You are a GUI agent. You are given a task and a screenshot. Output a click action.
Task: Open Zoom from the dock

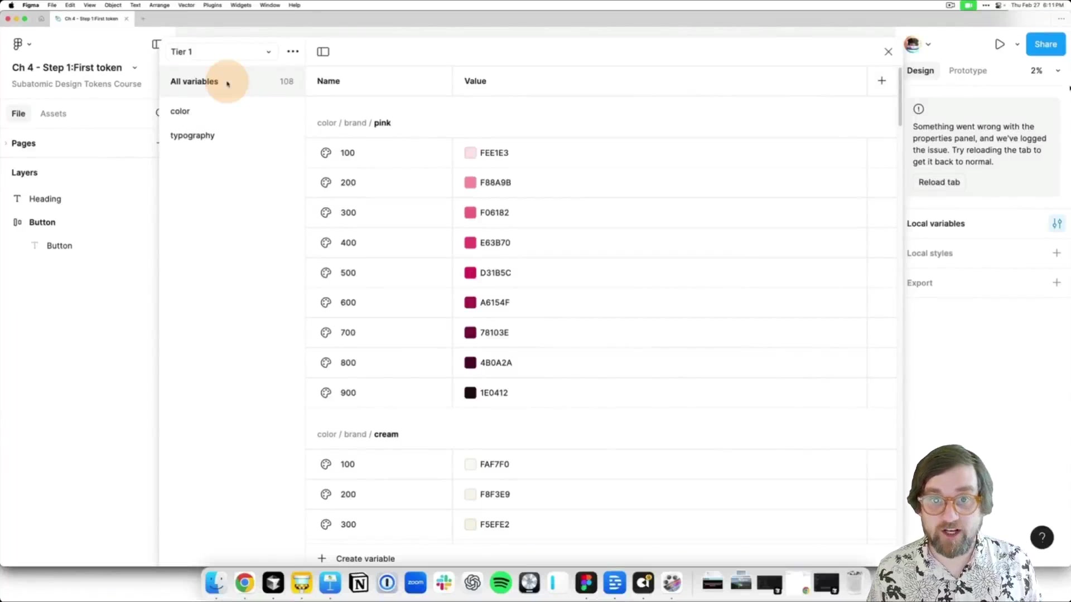tap(416, 583)
